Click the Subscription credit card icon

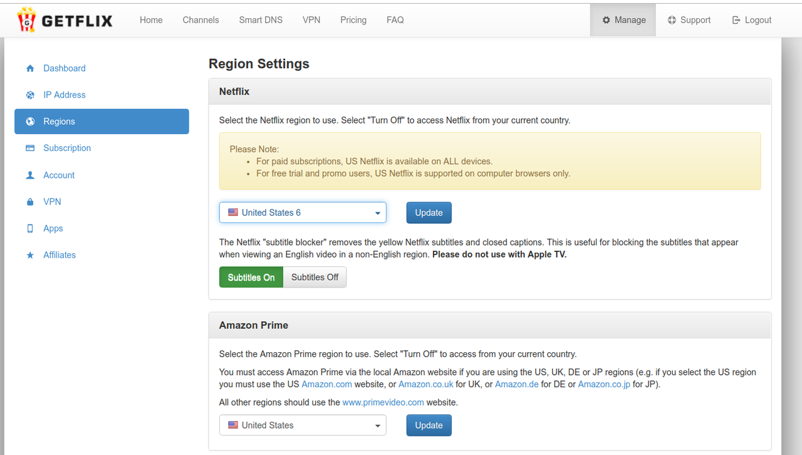(x=30, y=149)
